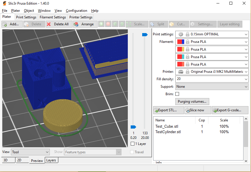Open the View menu
The image size is (251, 172).
58,11
